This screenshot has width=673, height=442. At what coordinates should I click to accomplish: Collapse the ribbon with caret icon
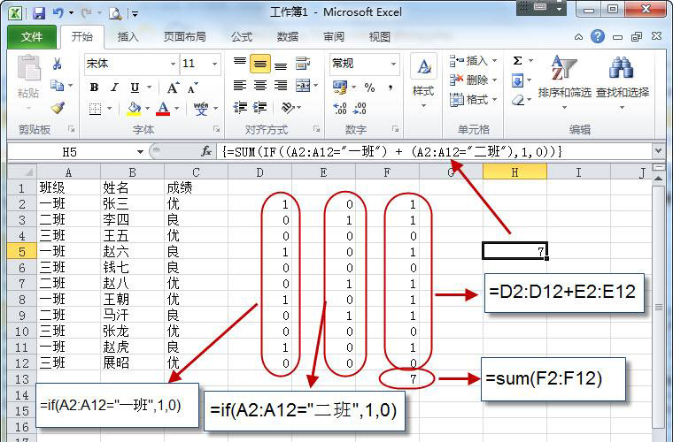pyautogui.click(x=578, y=37)
